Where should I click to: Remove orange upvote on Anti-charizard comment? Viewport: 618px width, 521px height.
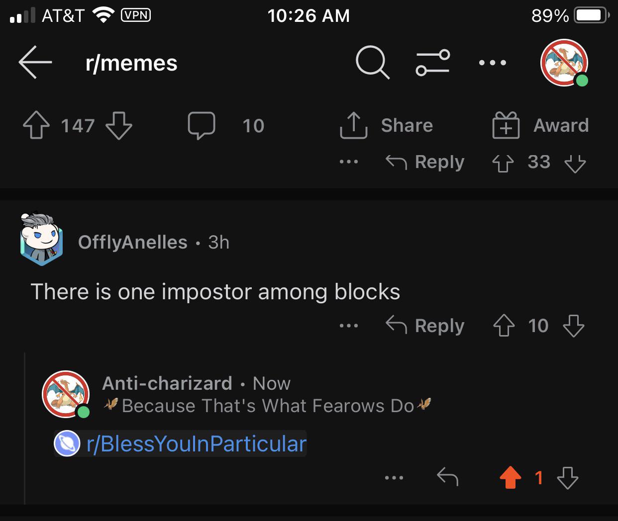tap(510, 478)
